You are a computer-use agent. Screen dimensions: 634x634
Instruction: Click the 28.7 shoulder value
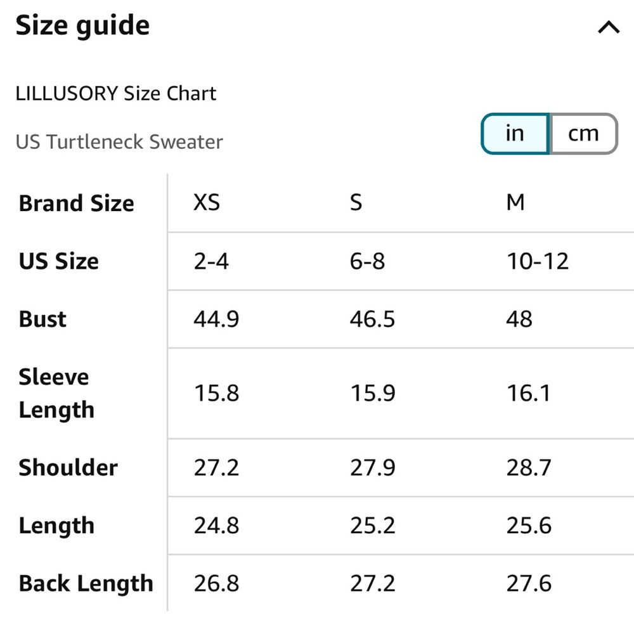[529, 467]
